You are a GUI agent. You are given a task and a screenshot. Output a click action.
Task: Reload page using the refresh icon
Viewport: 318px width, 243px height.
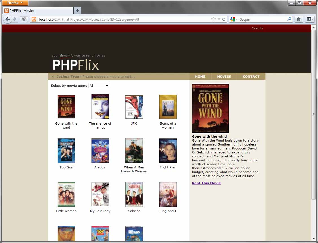coord(224,19)
